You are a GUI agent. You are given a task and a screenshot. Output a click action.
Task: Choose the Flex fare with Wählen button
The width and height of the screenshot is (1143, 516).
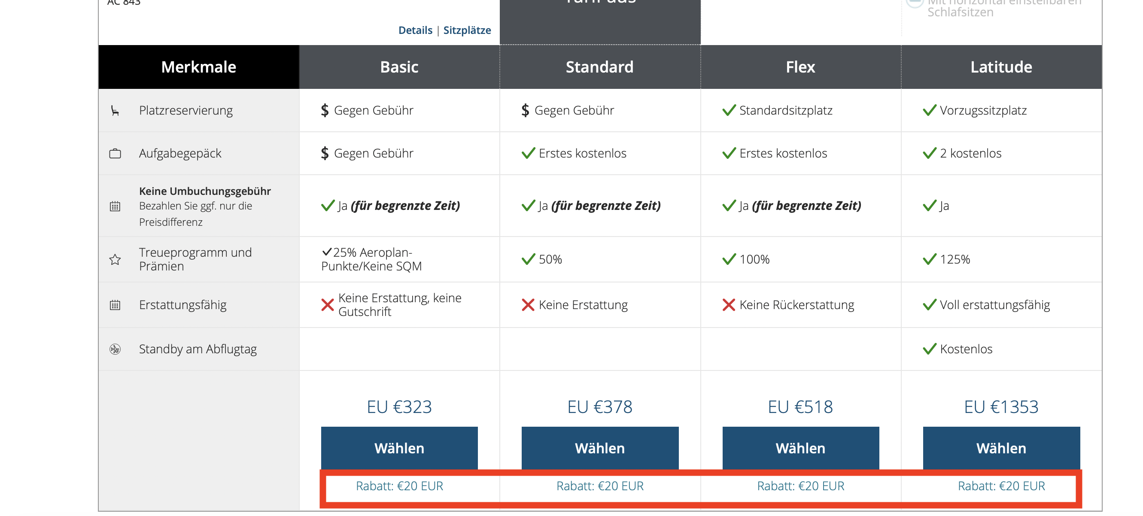[800, 448]
